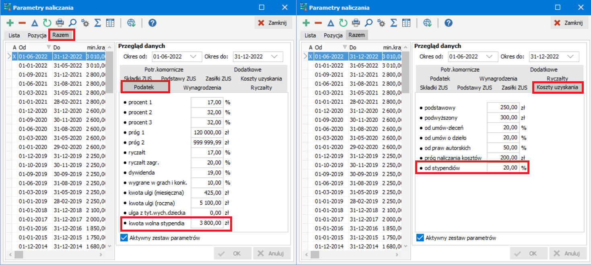Screen dimensions: 591x265
Task: Click the gears Settings icon in left window
Action: 85,23
